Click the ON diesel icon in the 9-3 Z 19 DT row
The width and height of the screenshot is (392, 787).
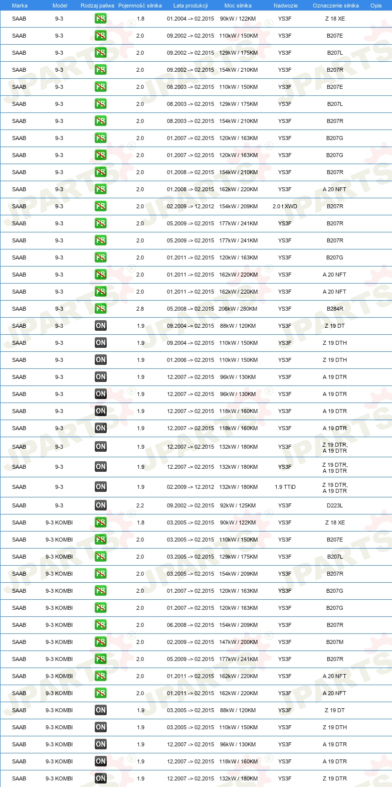click(100, 326)
